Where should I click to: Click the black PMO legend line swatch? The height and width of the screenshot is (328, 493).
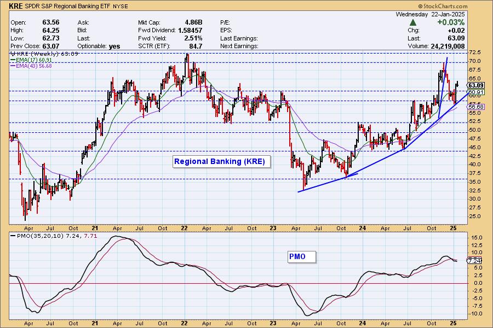pyautogui.click(x=13, y=236)
